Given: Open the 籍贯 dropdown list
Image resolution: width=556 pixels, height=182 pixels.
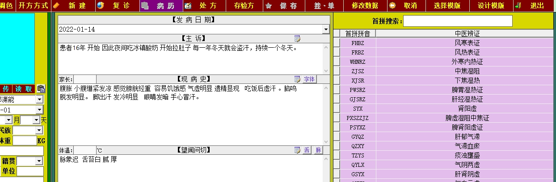Looking at the screenshot, I should [x=39, y=161].
